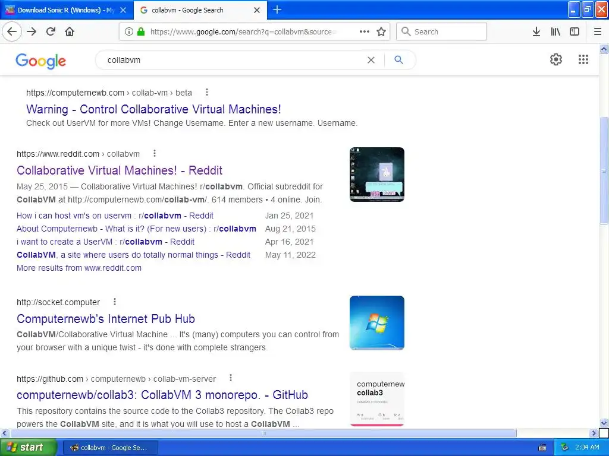This screenshot has width=609, height=456.
Task: Open Collaborative Virtual Machines! - Reddit result
Action: (x=120, y=170)
